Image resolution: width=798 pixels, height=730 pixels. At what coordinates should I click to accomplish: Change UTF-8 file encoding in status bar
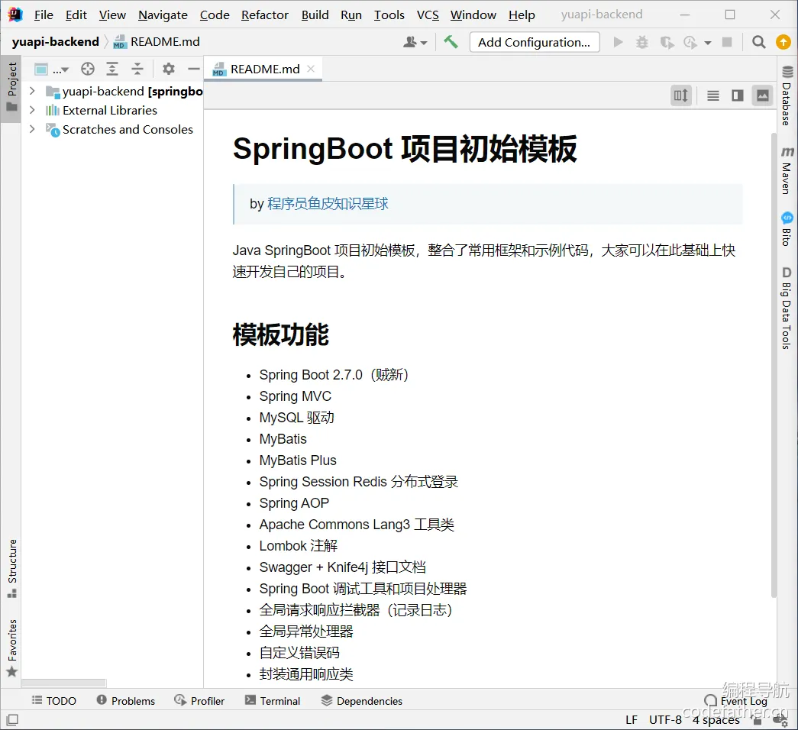pos(665,720)
